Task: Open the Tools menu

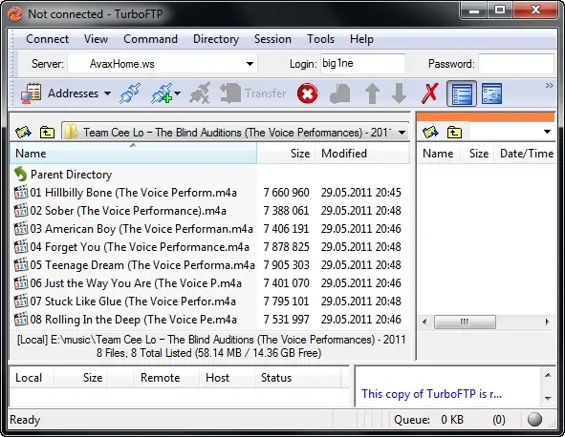Action: 320,39
